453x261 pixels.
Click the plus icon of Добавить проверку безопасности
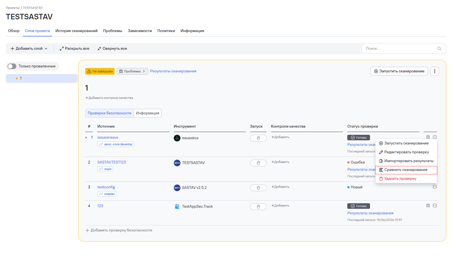pyautogui.click(x=87, y=230)
